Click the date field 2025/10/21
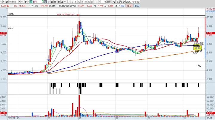 point(131,2)
